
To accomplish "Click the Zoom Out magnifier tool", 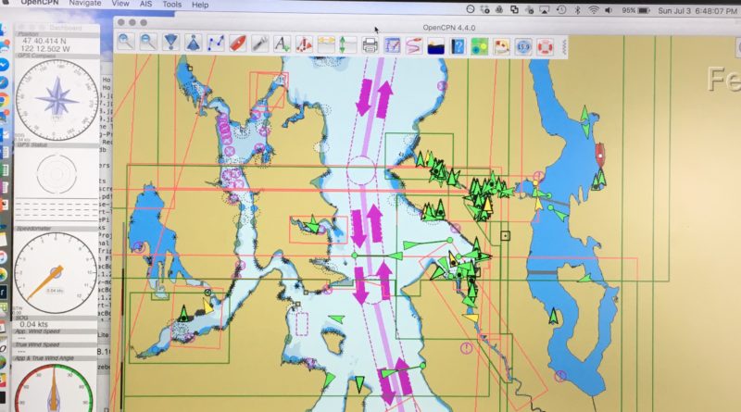I will (x=148, y=43).
